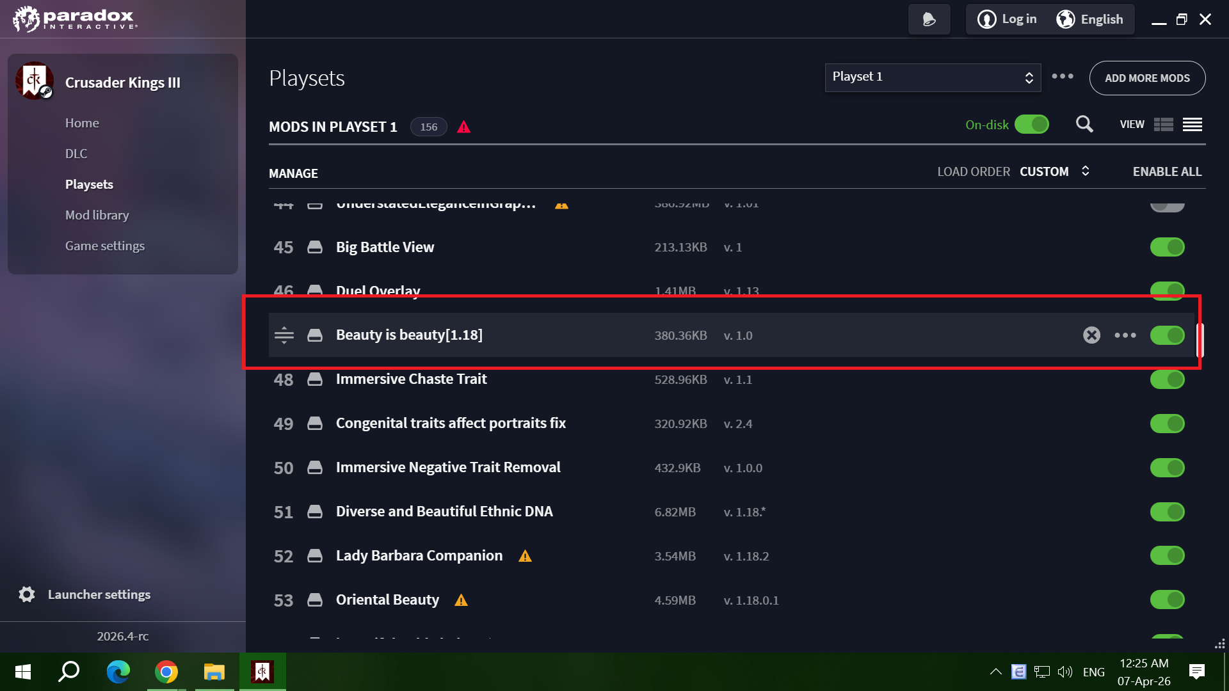Screen dimensions: 1229x691
Task: Click the ADD MORE MODS button
Action: tap(1147, 78)
